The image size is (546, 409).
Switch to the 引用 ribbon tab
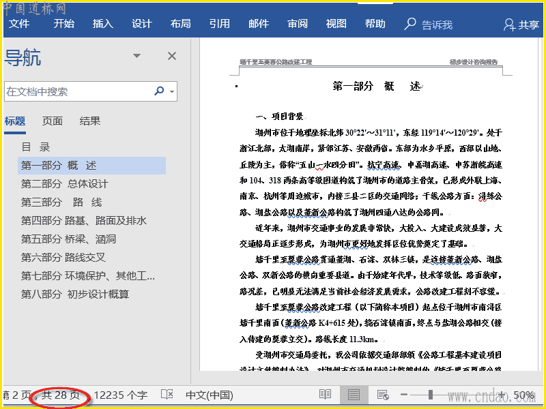click(x=219, y=24)
